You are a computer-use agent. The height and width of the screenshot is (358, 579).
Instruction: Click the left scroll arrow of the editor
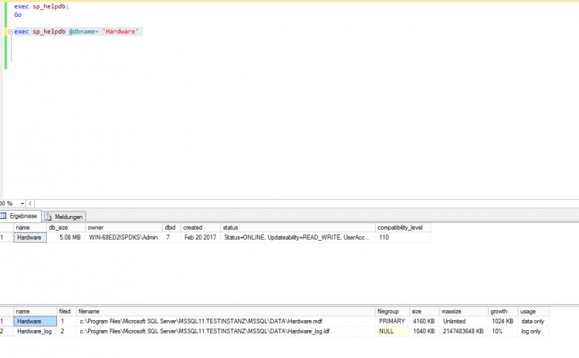(x=29, y=203)
